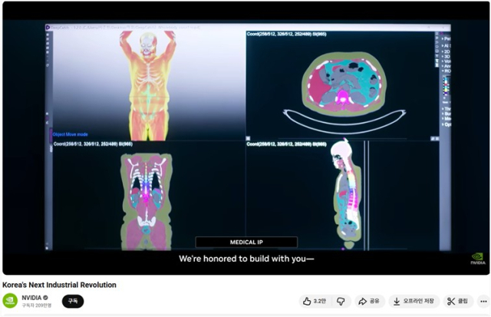Image resolution: width=491 pixels, height=317 pixels.
Task: Create a clip using the 클립 scissors
Action: pos(457,302)
